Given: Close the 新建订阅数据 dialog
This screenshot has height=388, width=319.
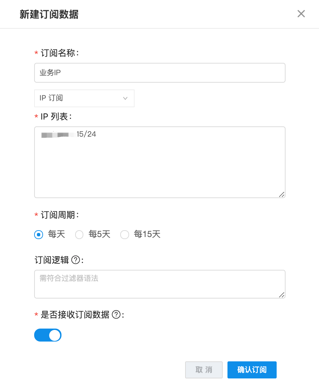Looking at the screenshot, I should 301,14.
